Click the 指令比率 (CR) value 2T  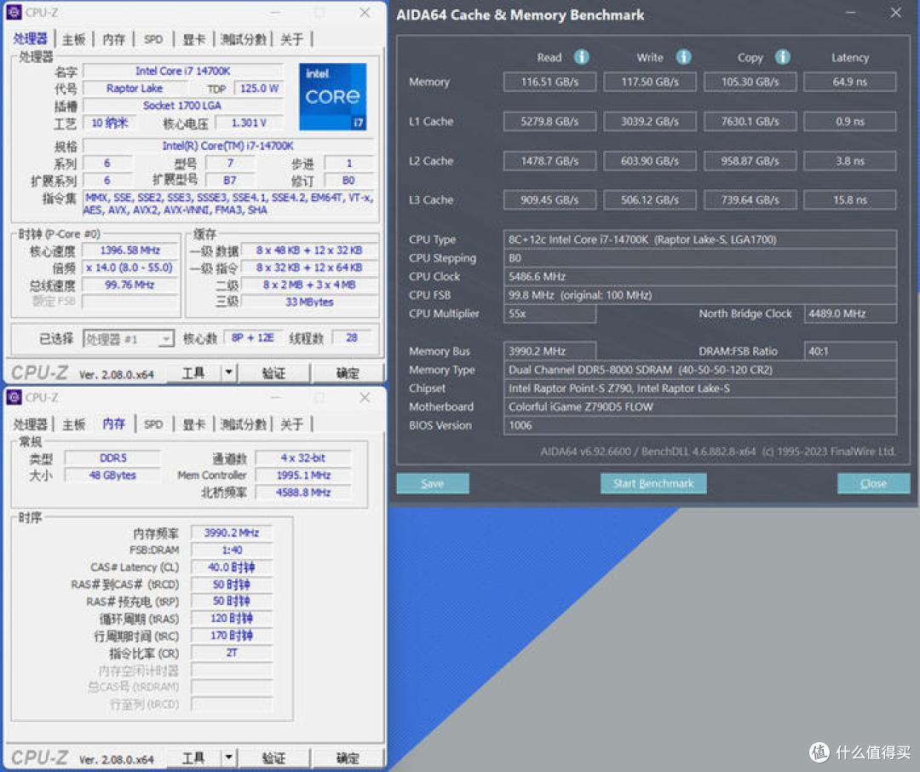[232, 653]
